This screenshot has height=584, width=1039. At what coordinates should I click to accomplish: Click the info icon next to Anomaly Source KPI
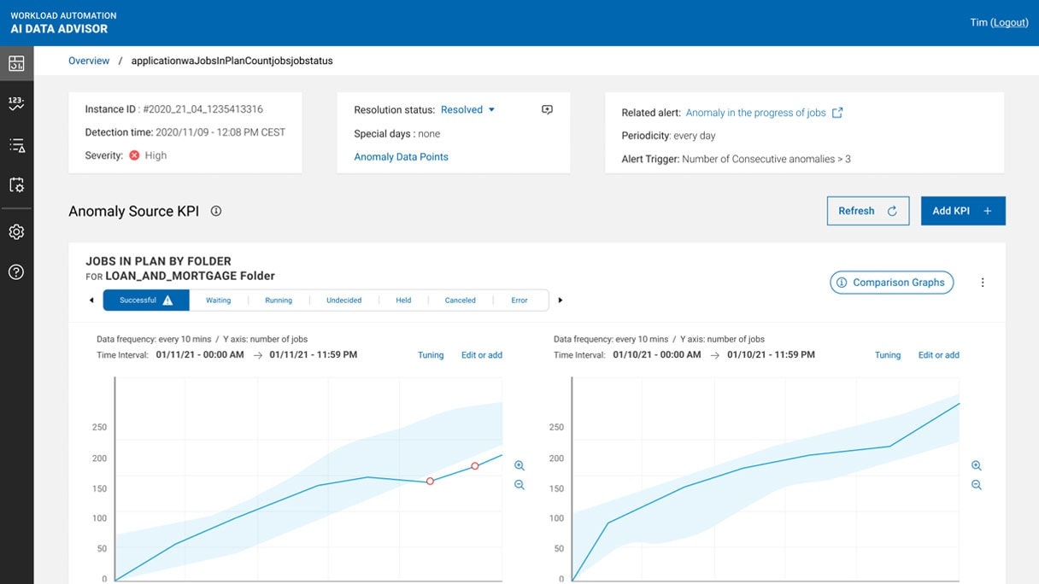[215, 210]
